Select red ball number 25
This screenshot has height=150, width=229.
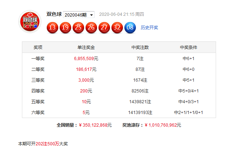[x=78, y=27]
